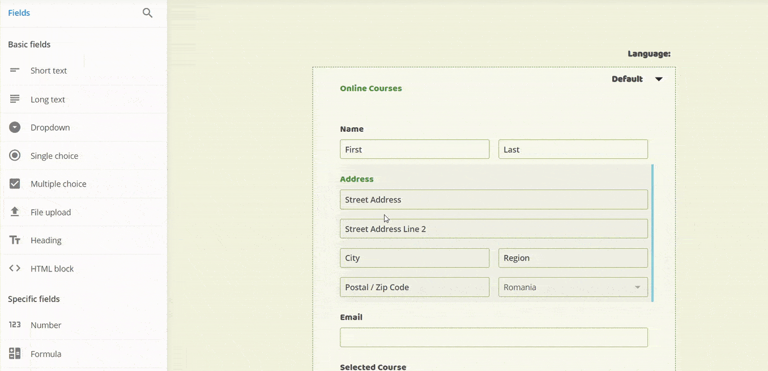Click the Region input field
This screenshot has height=371, width=768.
tap(573, 258)
